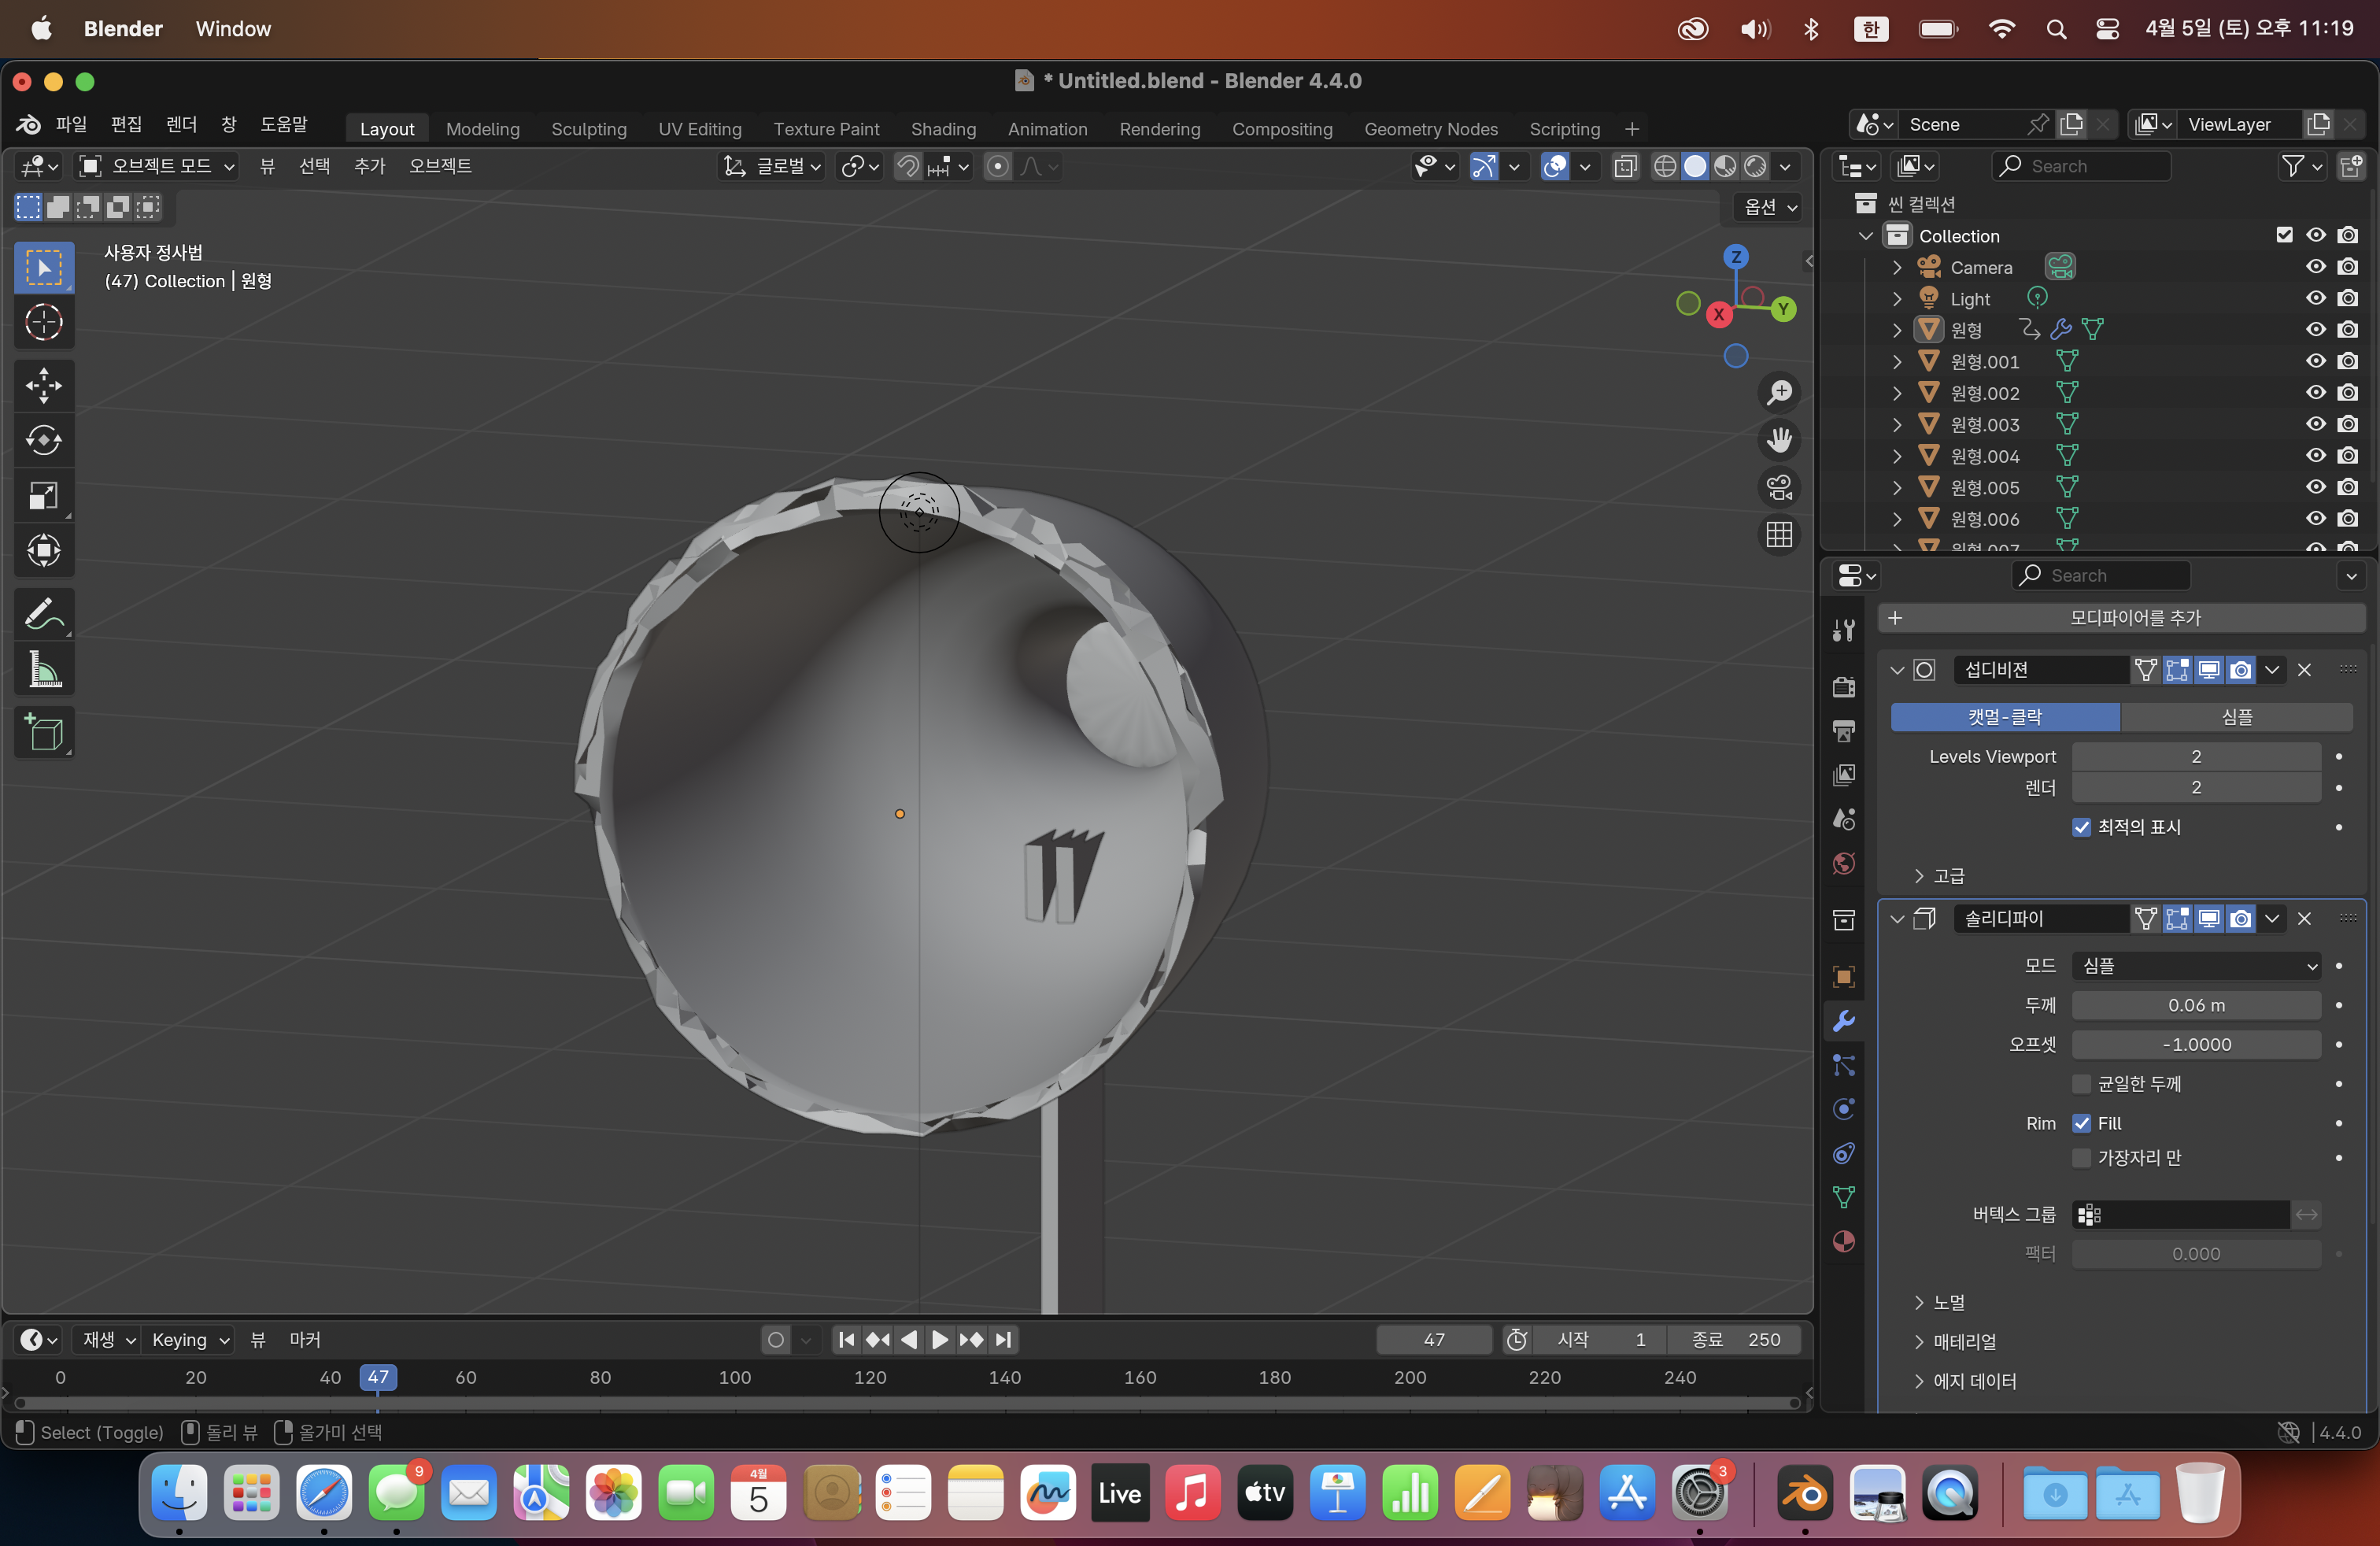This screenshot has height=1546, width=2380.
Task: Open the Output properties tab
Action: [1844, 731]
